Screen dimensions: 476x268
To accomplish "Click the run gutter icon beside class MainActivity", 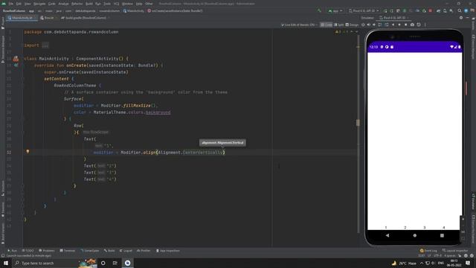I will tap(16, 58).
